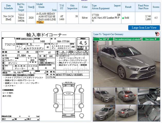The image size is (162, 123).
Task: Open the See 360° view button
Action: point(103,39)
